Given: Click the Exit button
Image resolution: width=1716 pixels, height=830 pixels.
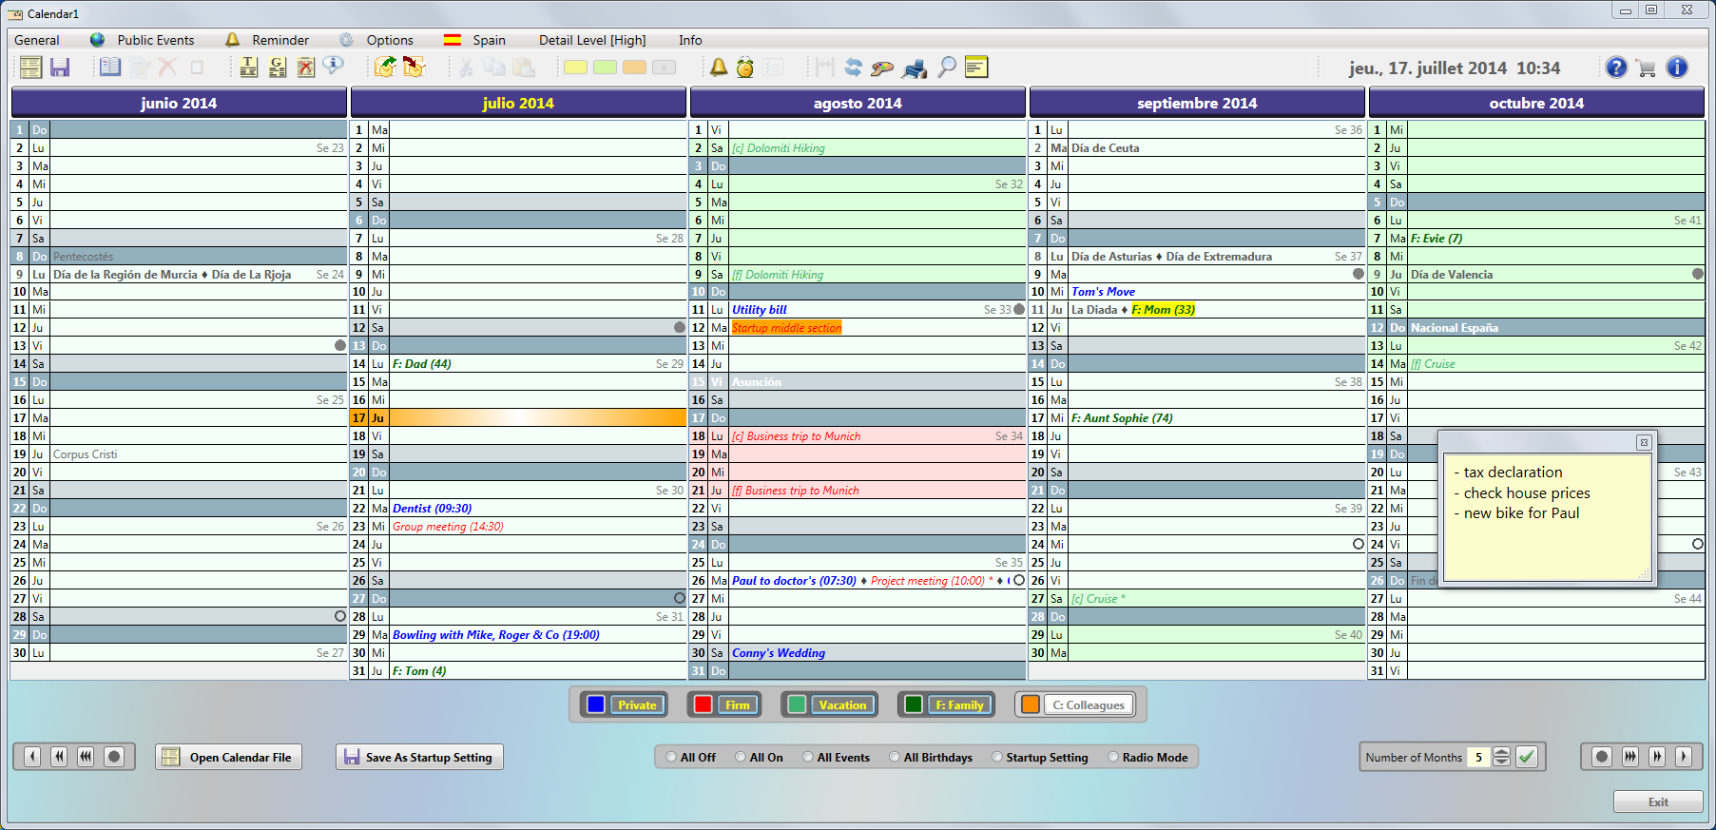Looking at the screenshot, I should click(x=1658, y=801).
